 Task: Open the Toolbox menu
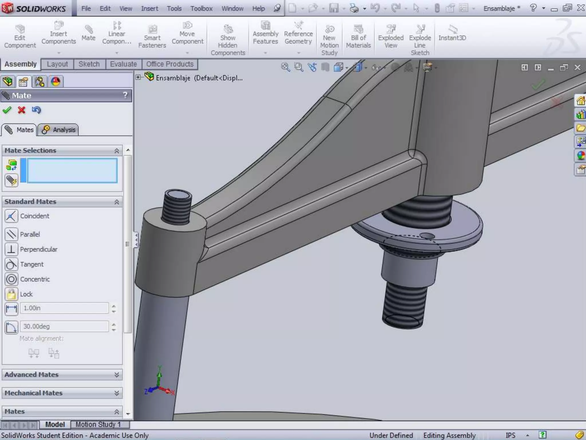201,9
